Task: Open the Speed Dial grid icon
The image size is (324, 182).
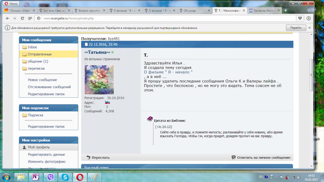Action: coord(30,18)
